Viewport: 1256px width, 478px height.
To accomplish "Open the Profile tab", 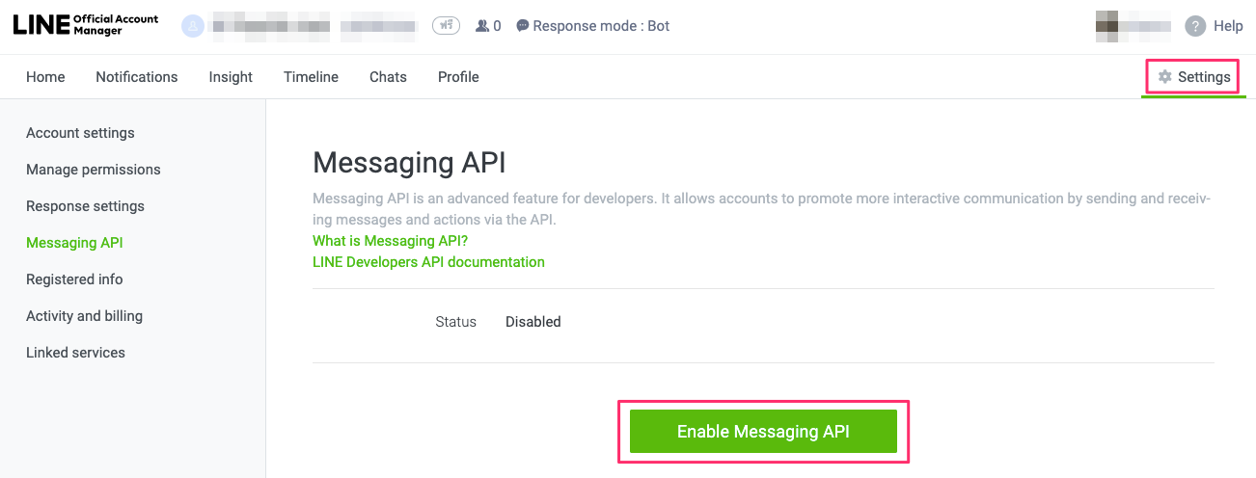I will [x=458, y=77].
